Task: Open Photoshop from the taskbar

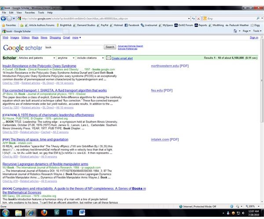Action: click(x=70, y=213)
